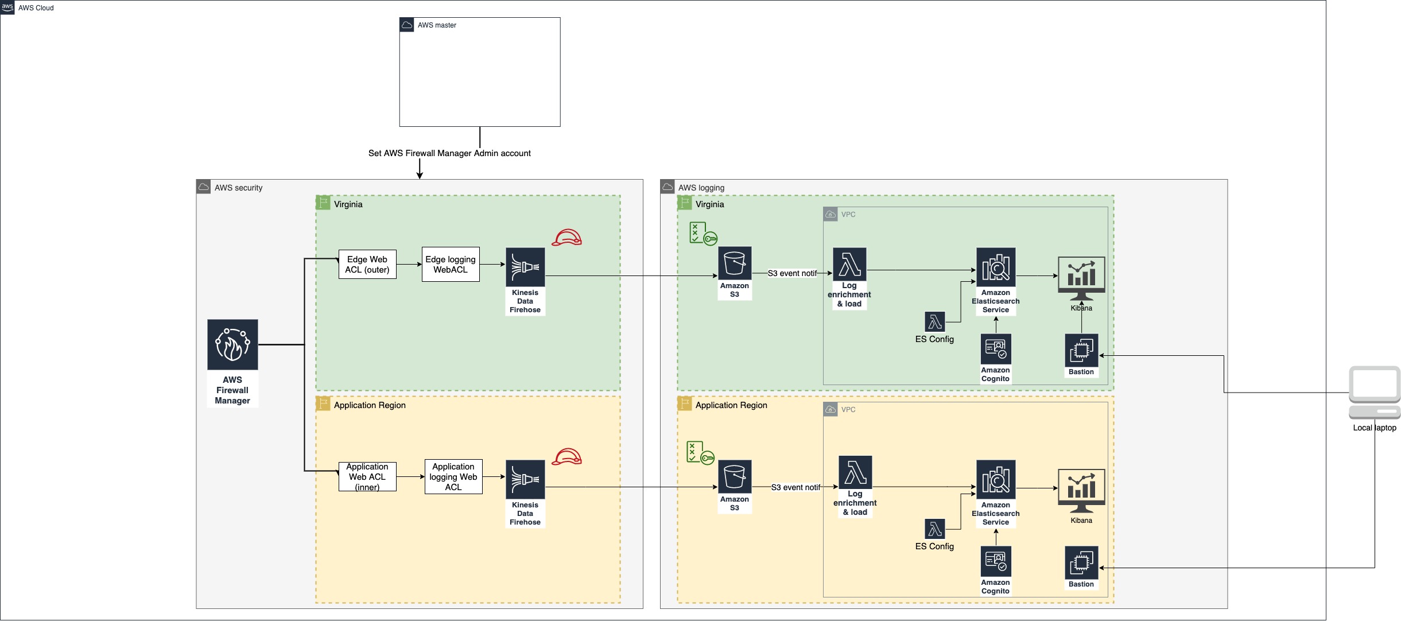Click the VPC cloud icon in logging Application Region
Viewport: 1401px width, 621px height.
830,409
